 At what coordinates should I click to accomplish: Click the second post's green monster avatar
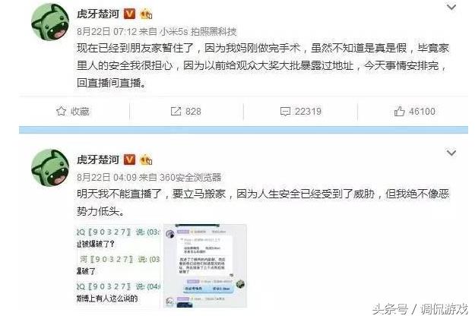point(50,168)
